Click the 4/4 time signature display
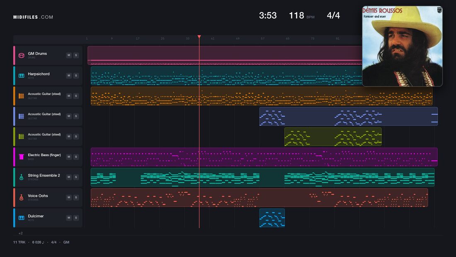 (333, 15)
